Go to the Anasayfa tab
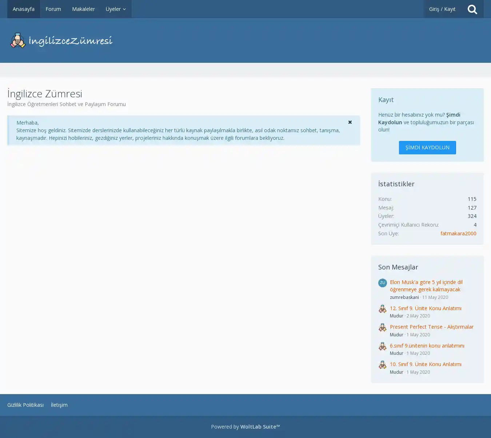 pos(24,9)
